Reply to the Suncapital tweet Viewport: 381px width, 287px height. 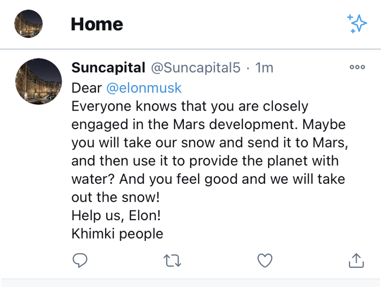click(80, 261)
